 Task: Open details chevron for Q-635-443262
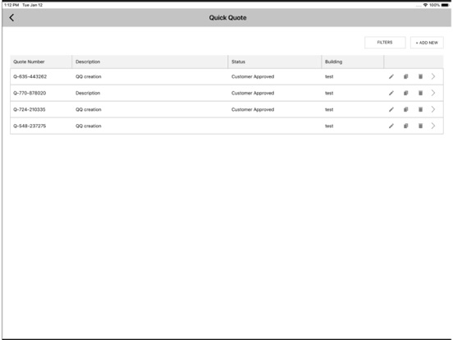click(x=433, y=76)
